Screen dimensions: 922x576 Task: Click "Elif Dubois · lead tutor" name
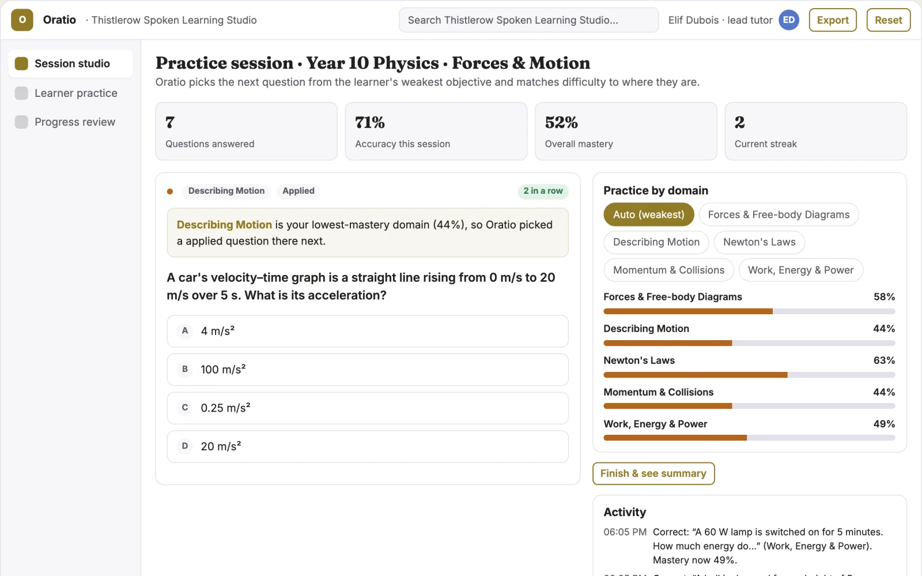[x=720, y=20]
